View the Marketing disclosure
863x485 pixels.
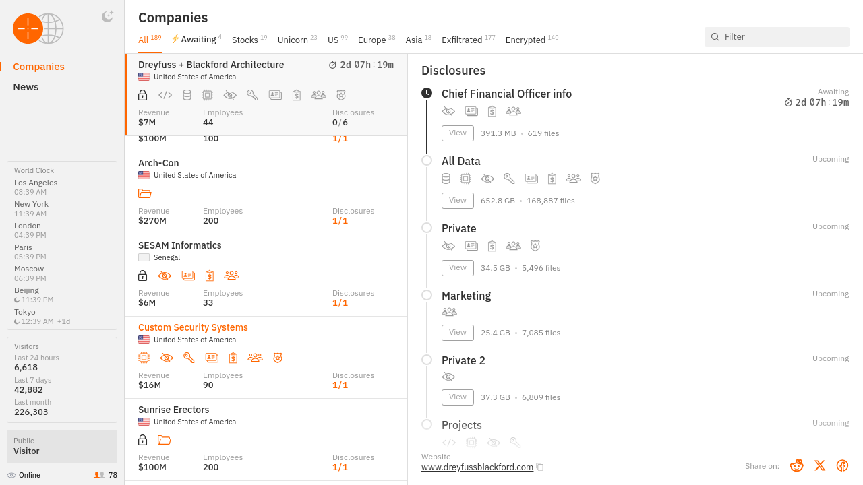click(x=457, y=332)
